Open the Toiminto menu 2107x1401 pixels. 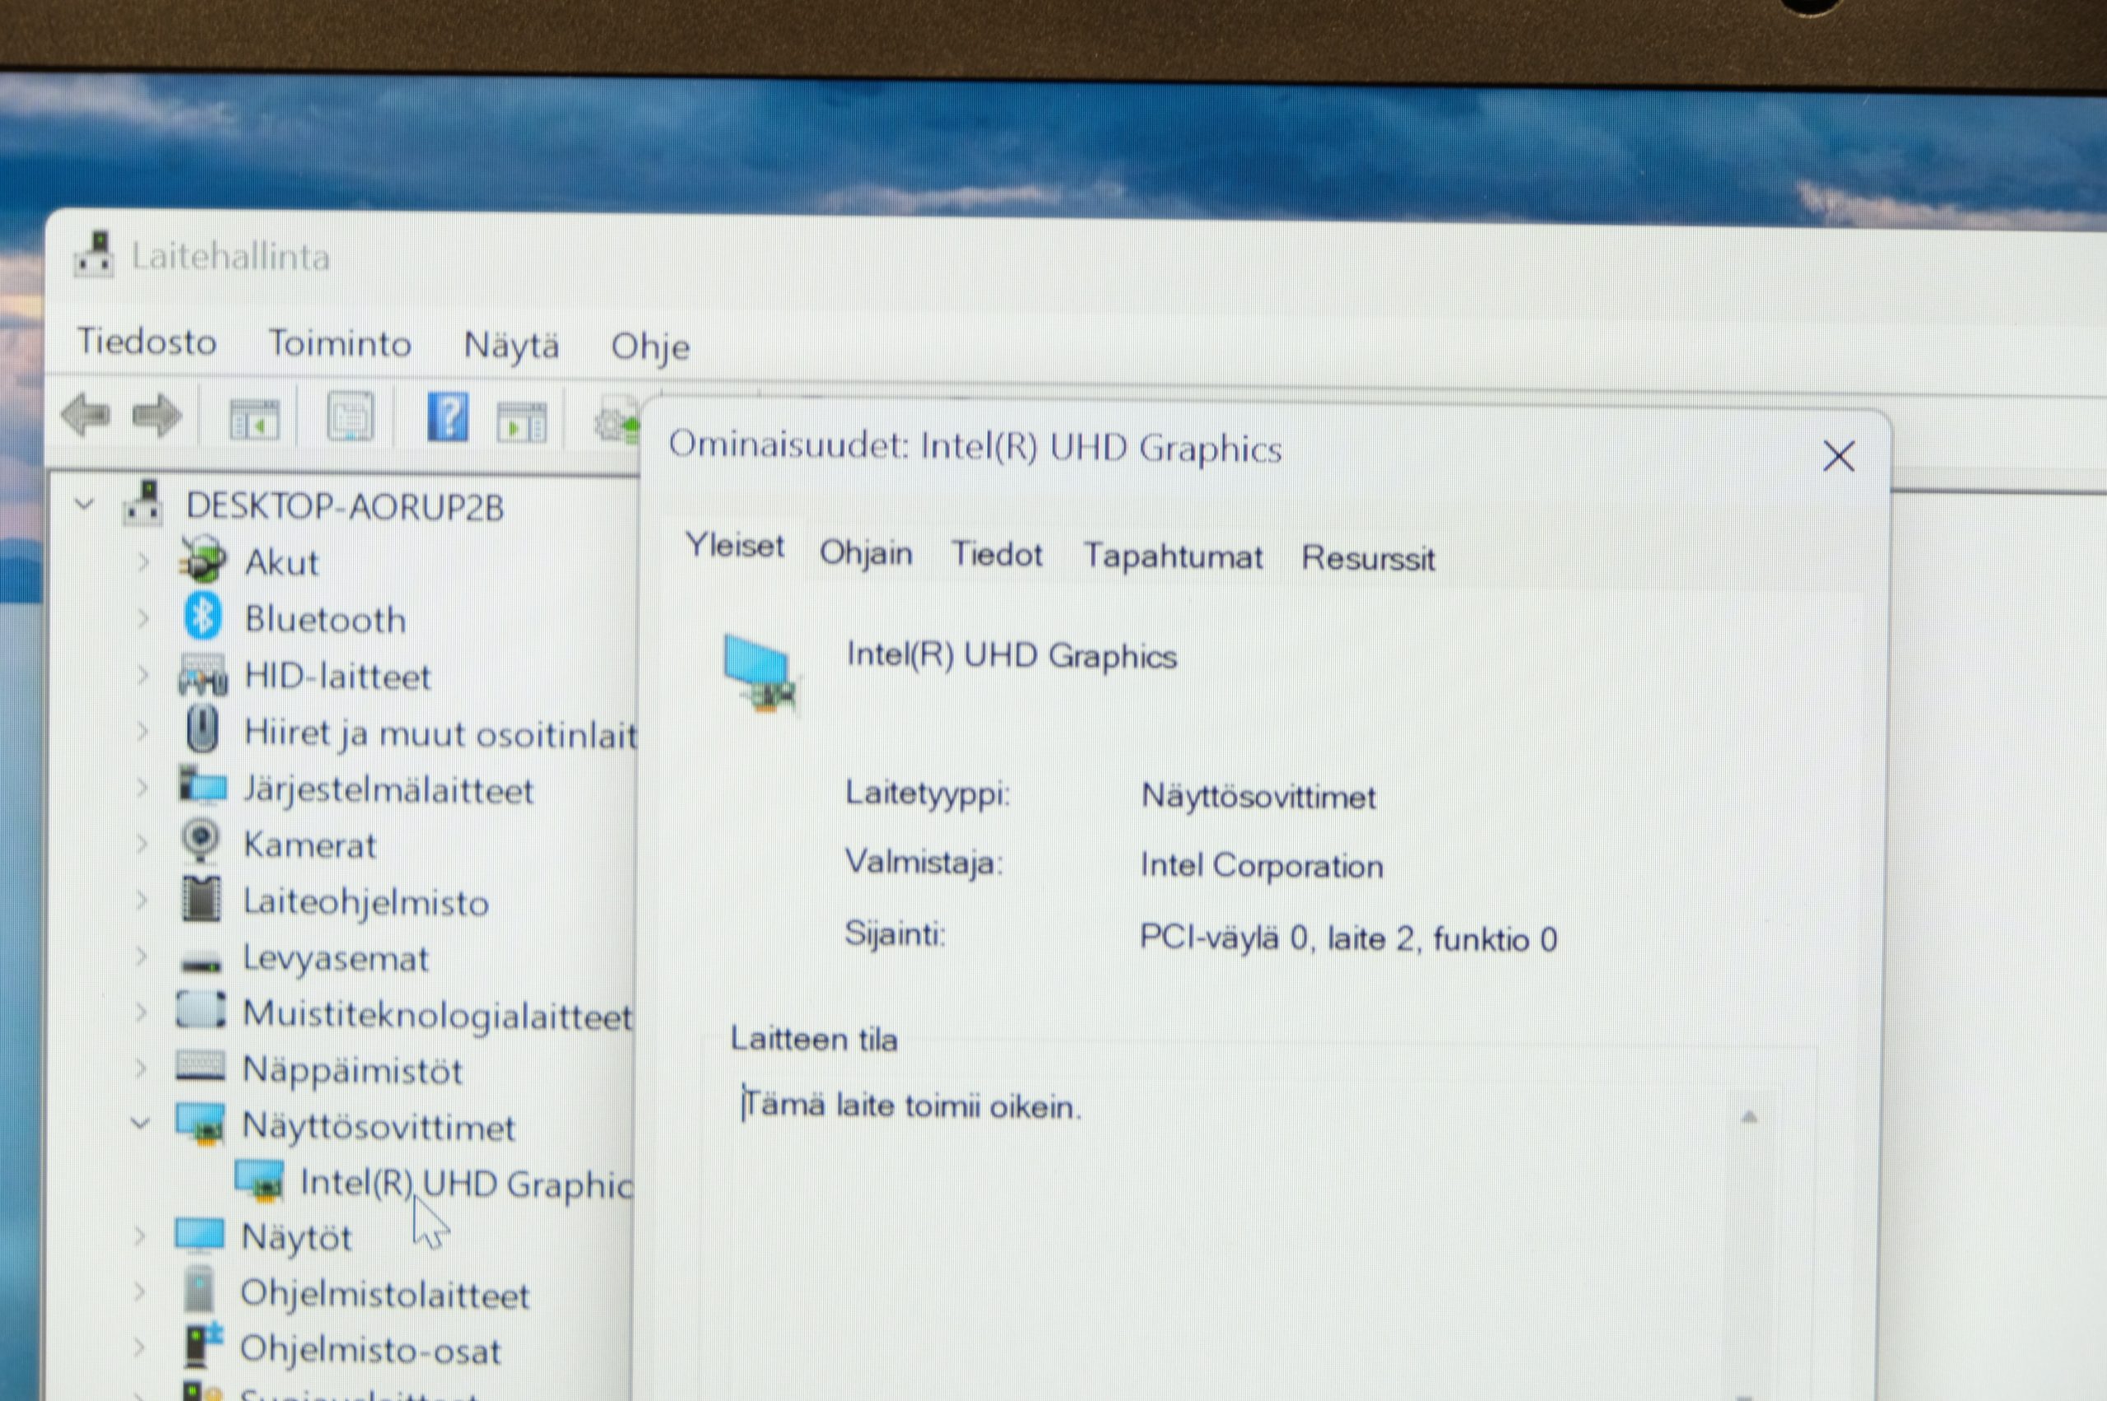pos(340,343)
